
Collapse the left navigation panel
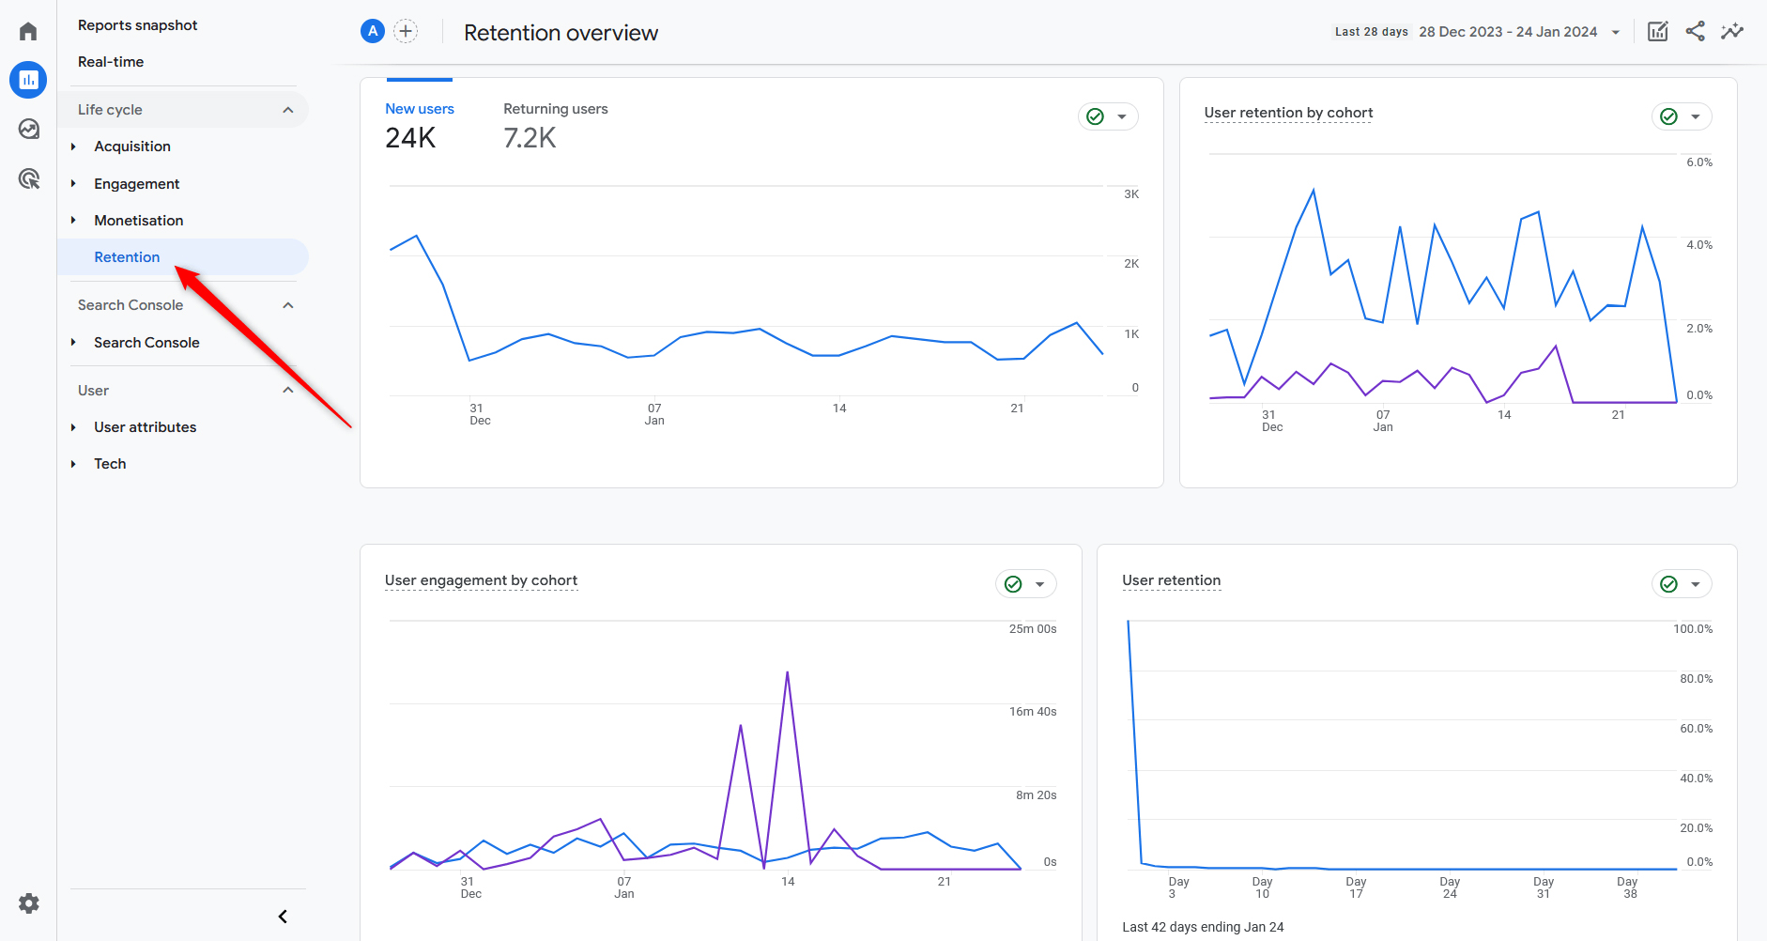pyautogui.click(x=281, y=916)
